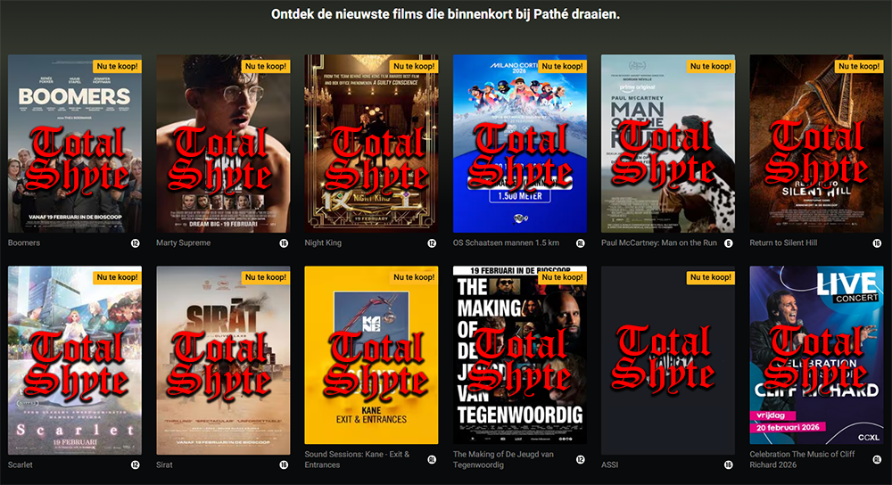Click the age rating badge next to Night King
The image size is (892, 485).
tap(432, 243)
